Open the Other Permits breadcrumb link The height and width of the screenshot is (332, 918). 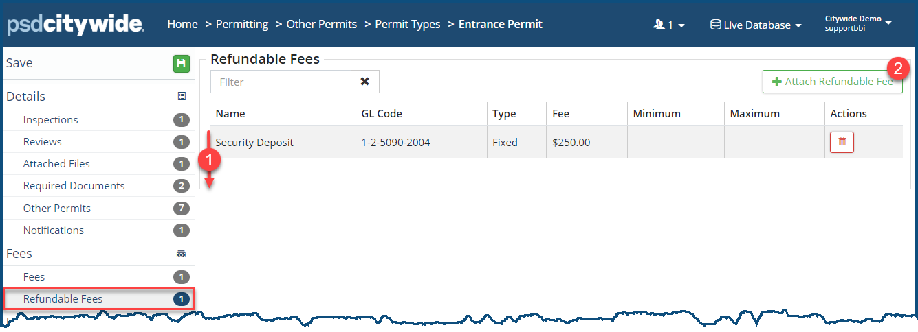pos(322,24)
